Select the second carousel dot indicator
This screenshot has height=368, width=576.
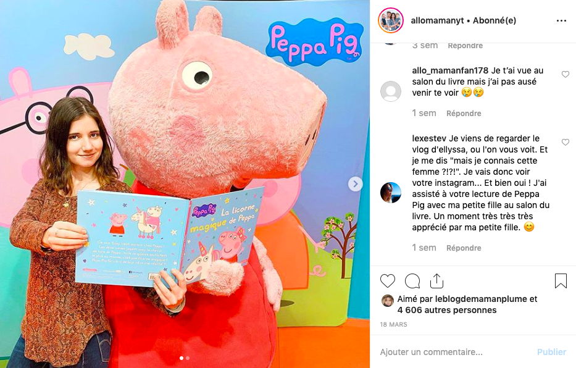coord(188,358)
